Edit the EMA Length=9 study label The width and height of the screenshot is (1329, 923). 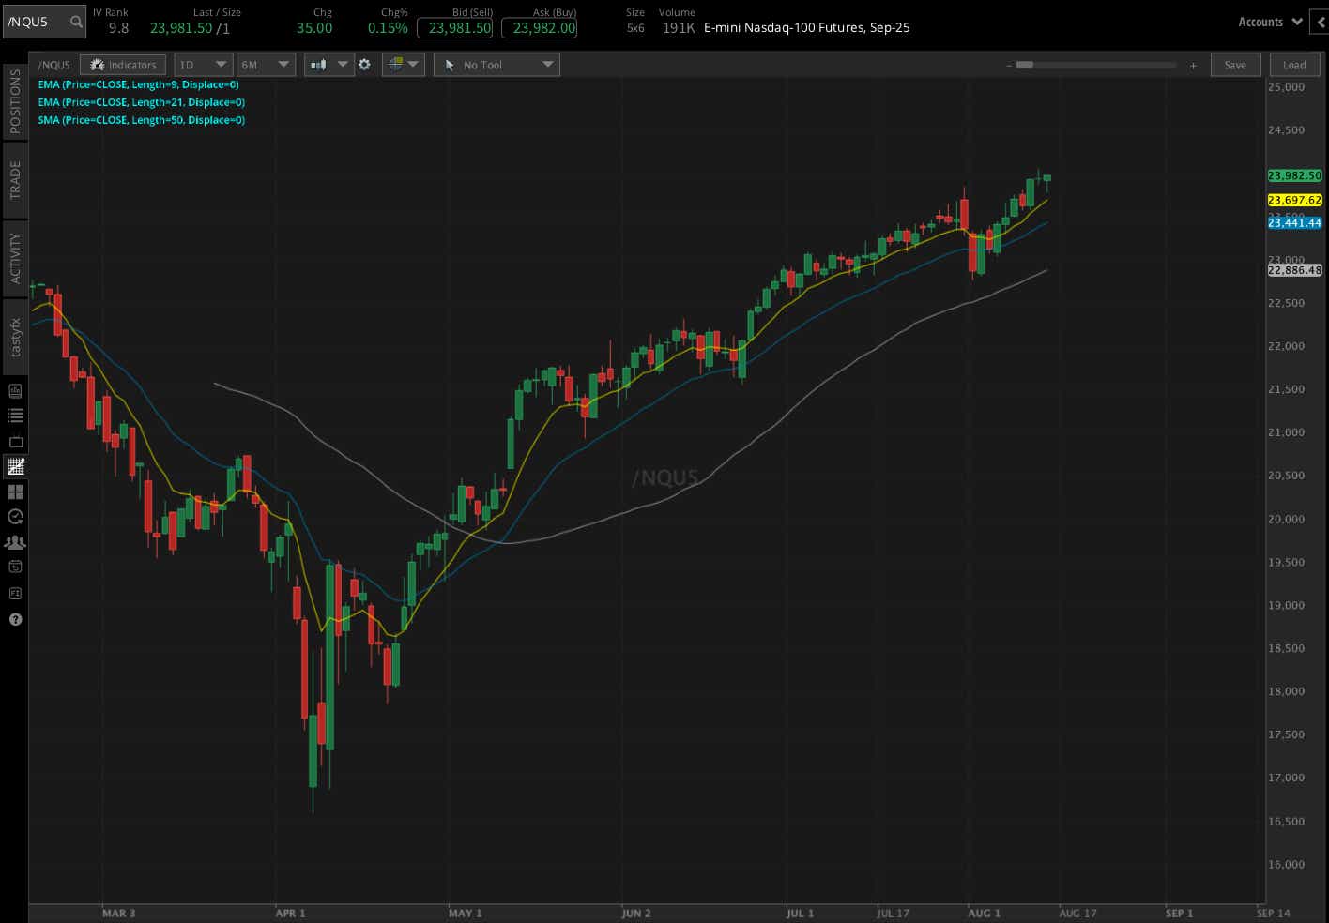tap(137, 84)
